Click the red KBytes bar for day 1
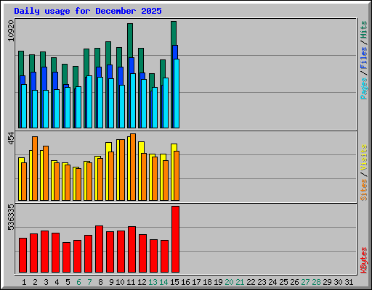The width and height of the screenshot is (372, 290). click(23, 255)
